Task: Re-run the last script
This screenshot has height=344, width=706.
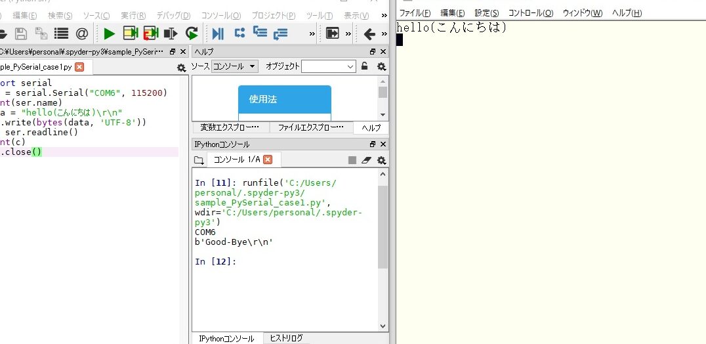Action: pyautogui.click(x=192, y=33)
